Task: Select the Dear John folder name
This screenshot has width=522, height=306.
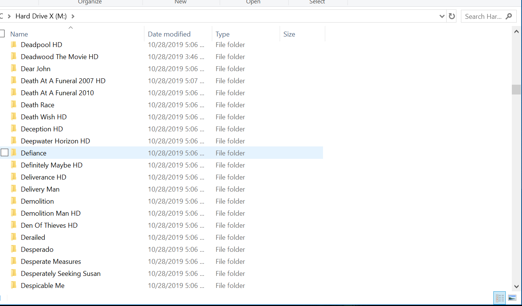Action: pos(36,69)
